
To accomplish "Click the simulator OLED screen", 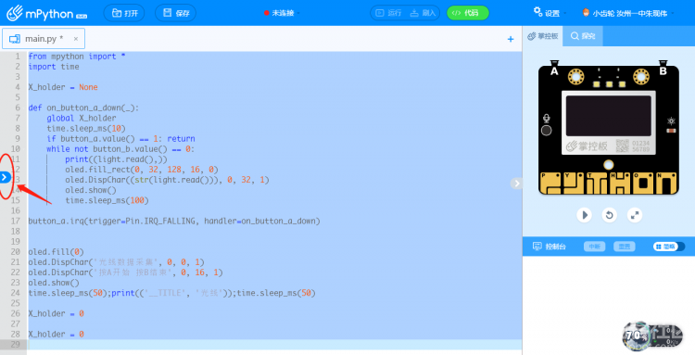I will coord(609,116).
